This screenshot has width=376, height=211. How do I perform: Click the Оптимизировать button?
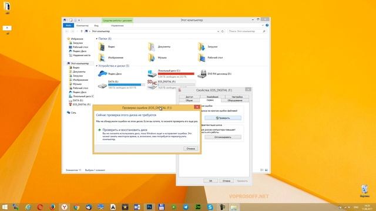[x=223, y=137]
